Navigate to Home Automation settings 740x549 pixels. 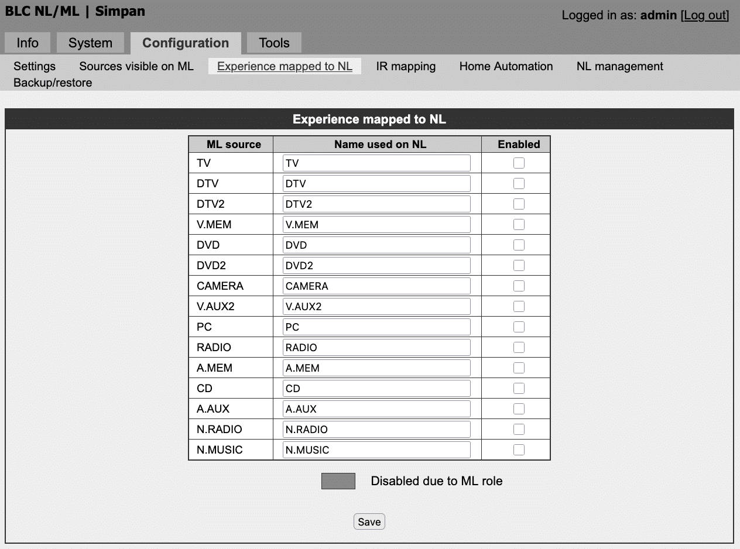[x=506, y=66]
